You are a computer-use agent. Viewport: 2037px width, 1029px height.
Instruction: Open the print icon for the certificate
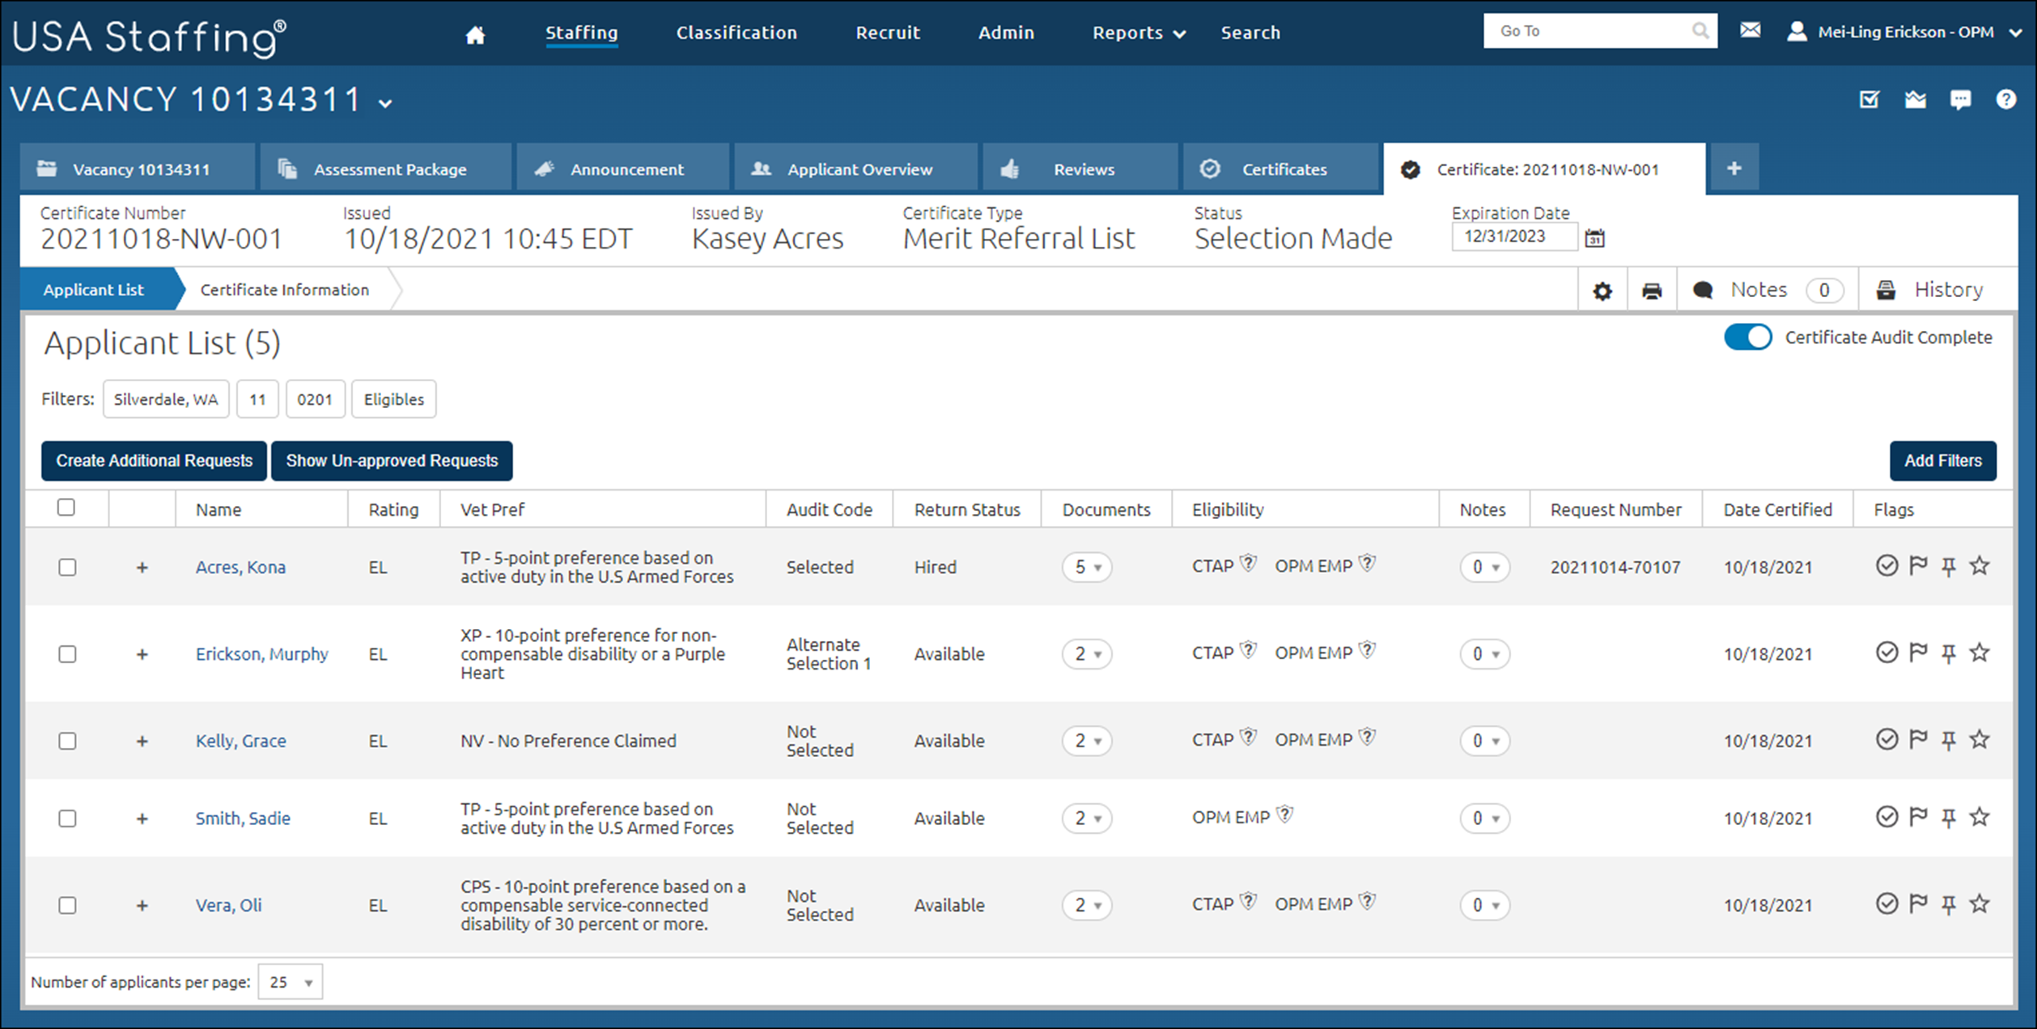point(1652,289)
